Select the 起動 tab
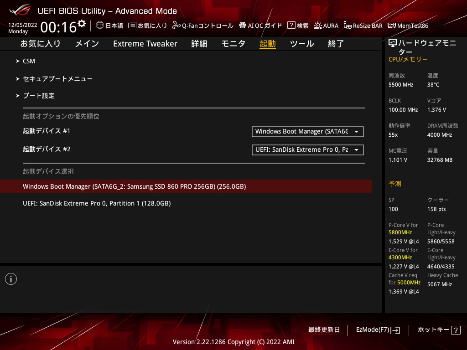Screen dimensions: 467x350 267,44
